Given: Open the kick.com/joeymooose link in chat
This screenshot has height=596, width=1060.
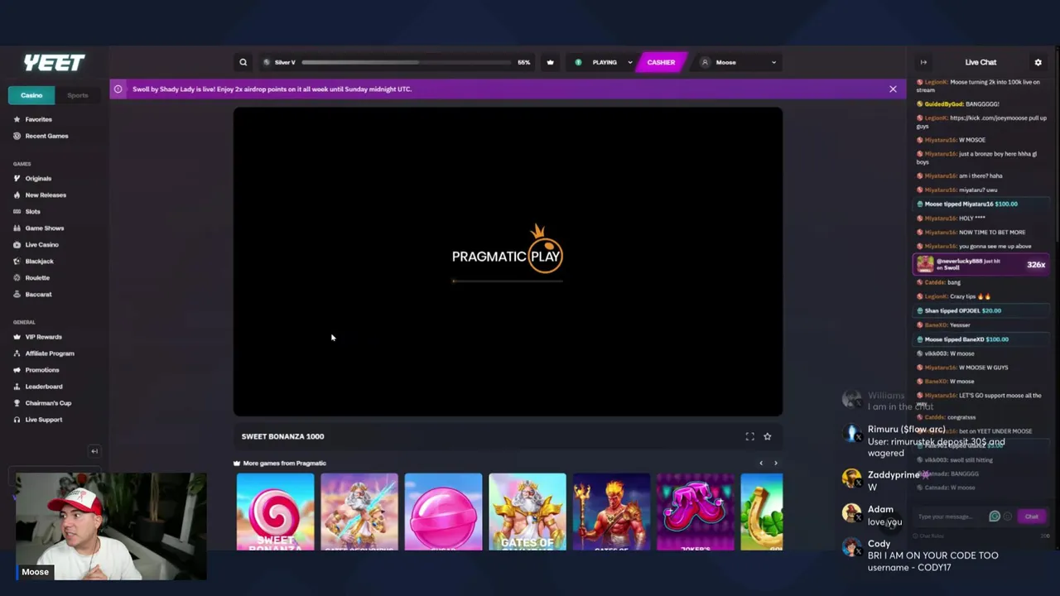Looking at the screenshot, I should coord(990,118).
